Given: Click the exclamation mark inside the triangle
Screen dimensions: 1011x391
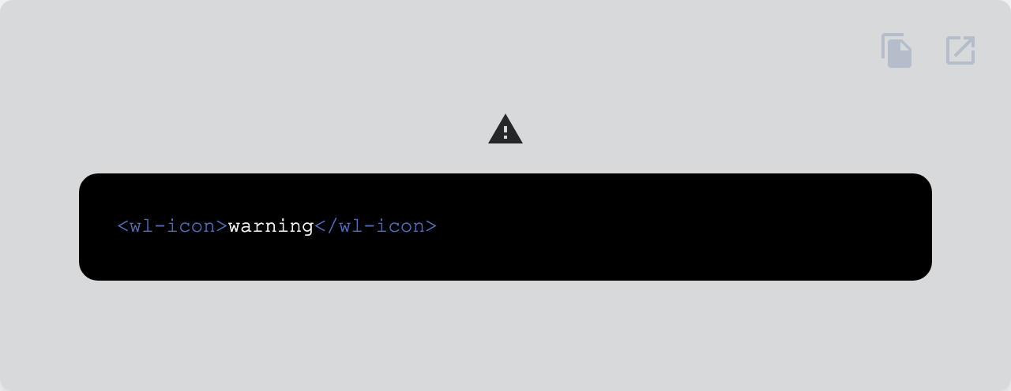Looking at the screenshot, I should [505, 132].
